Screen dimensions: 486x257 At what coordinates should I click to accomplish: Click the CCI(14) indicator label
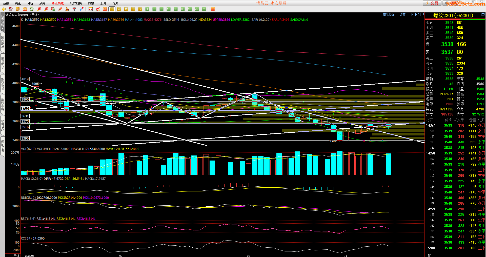(26, 239)
